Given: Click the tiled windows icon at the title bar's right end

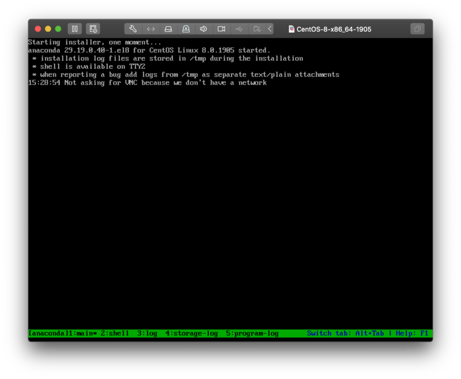Looking at the screenshot, I should point(417,29).
